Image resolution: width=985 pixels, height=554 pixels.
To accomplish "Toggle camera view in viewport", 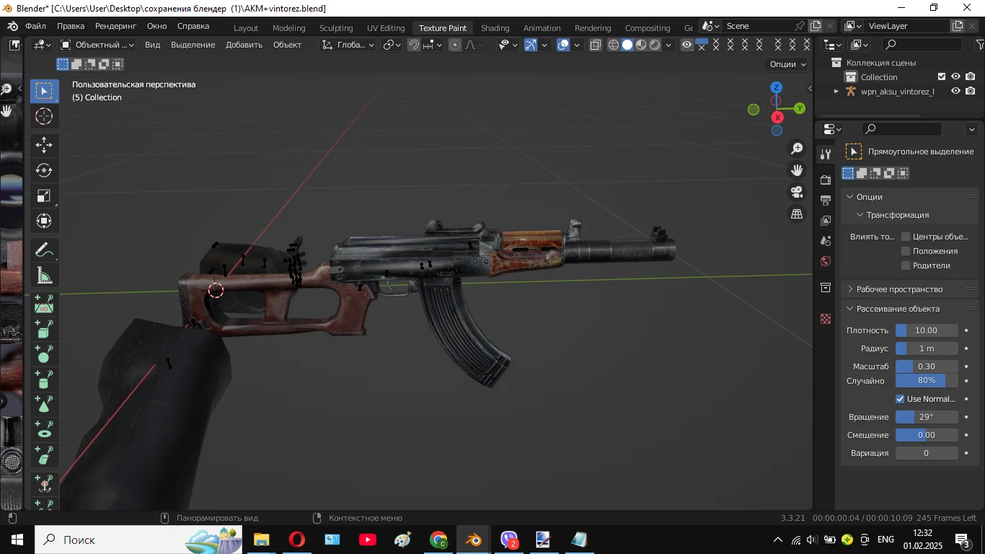I will (797, 192).
